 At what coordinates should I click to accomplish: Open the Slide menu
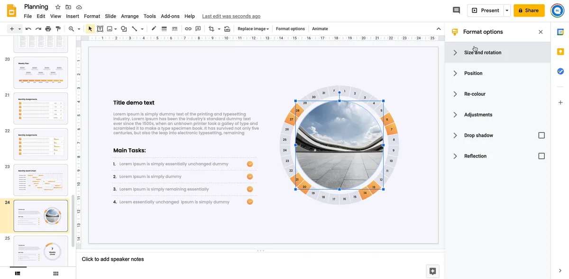click(x=110, y=16)
